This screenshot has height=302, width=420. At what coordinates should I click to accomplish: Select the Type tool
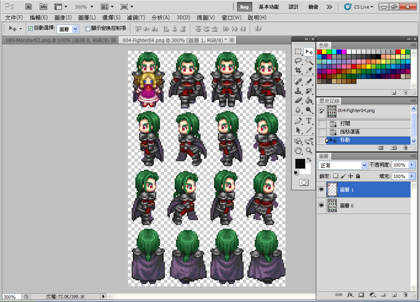pos(309,121)
